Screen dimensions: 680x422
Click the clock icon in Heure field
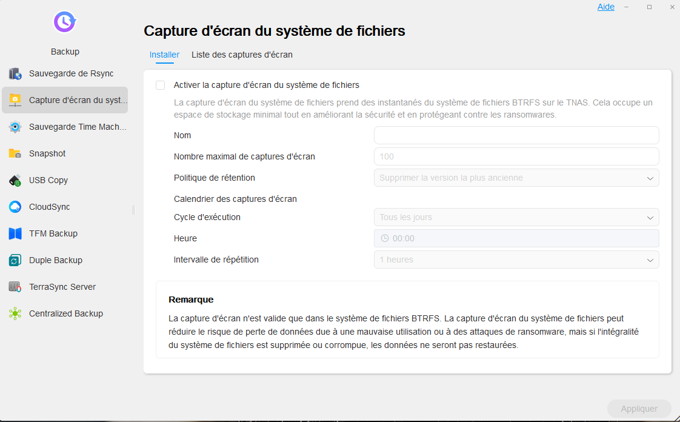[x=385, y=238]
